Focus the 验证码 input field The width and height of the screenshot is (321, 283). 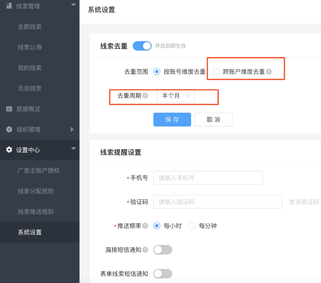218,202
